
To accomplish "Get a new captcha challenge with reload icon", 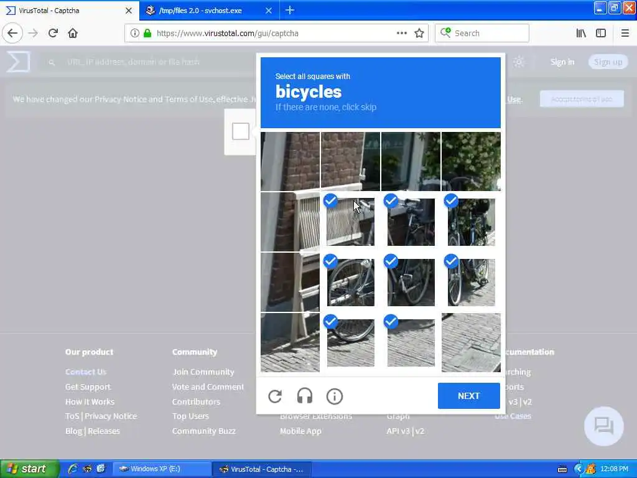I will tap(275, 396).
